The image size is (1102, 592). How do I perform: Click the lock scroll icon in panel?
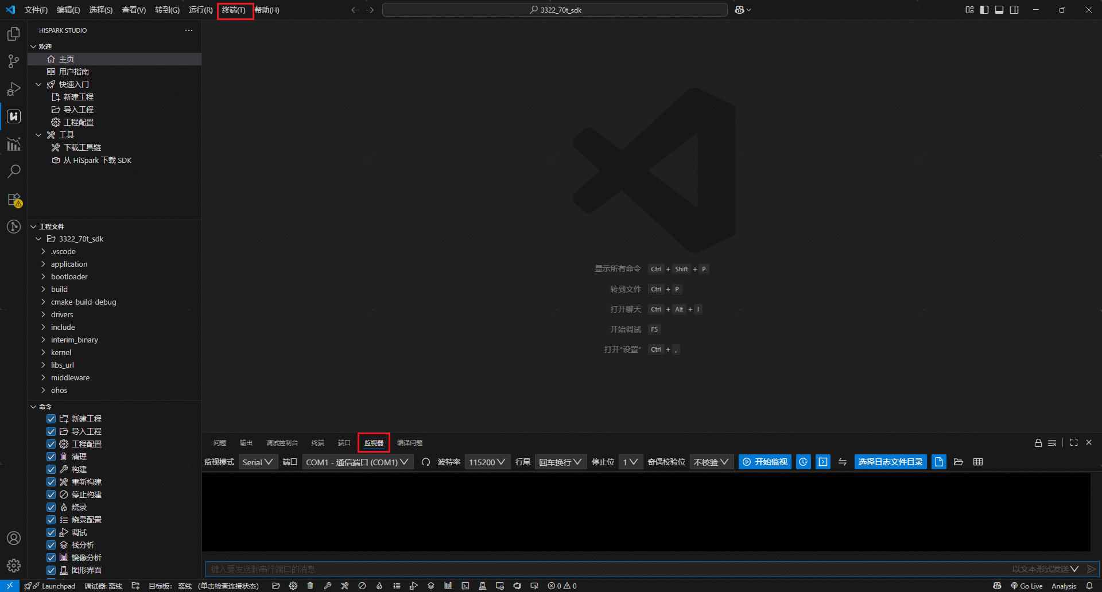[1038, 443]
